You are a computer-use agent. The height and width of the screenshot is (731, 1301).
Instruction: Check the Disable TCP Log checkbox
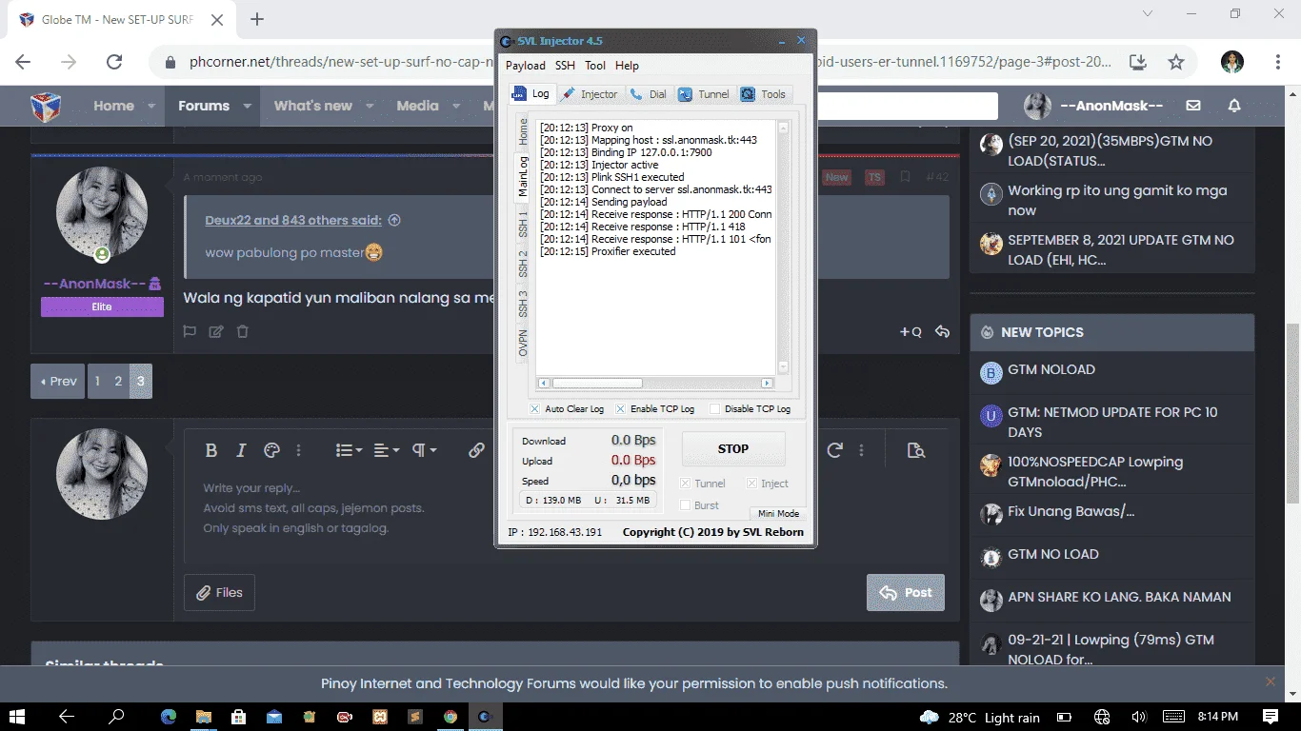[x=714, y=409]
